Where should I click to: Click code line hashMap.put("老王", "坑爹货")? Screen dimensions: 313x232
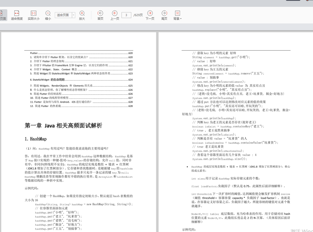tap(59, 217)
